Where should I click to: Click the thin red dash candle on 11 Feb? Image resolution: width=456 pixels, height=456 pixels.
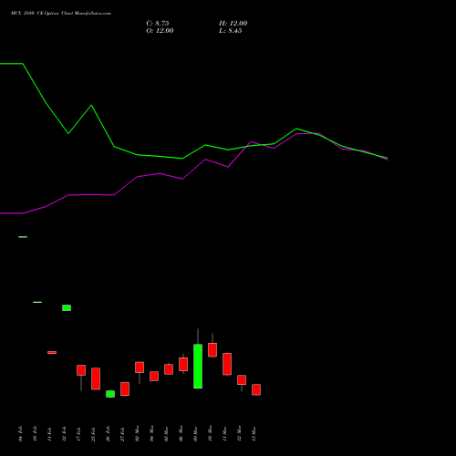(x=52, y=353)
